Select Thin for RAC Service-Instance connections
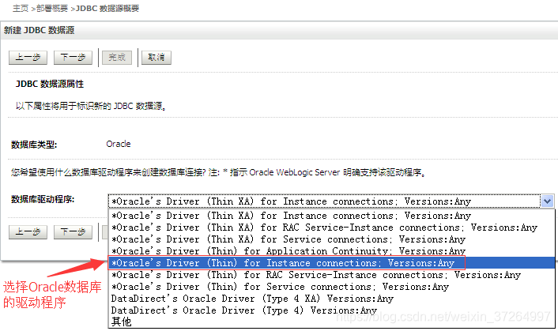The height and width of the screenshot is (331, 558). point(331,275)
